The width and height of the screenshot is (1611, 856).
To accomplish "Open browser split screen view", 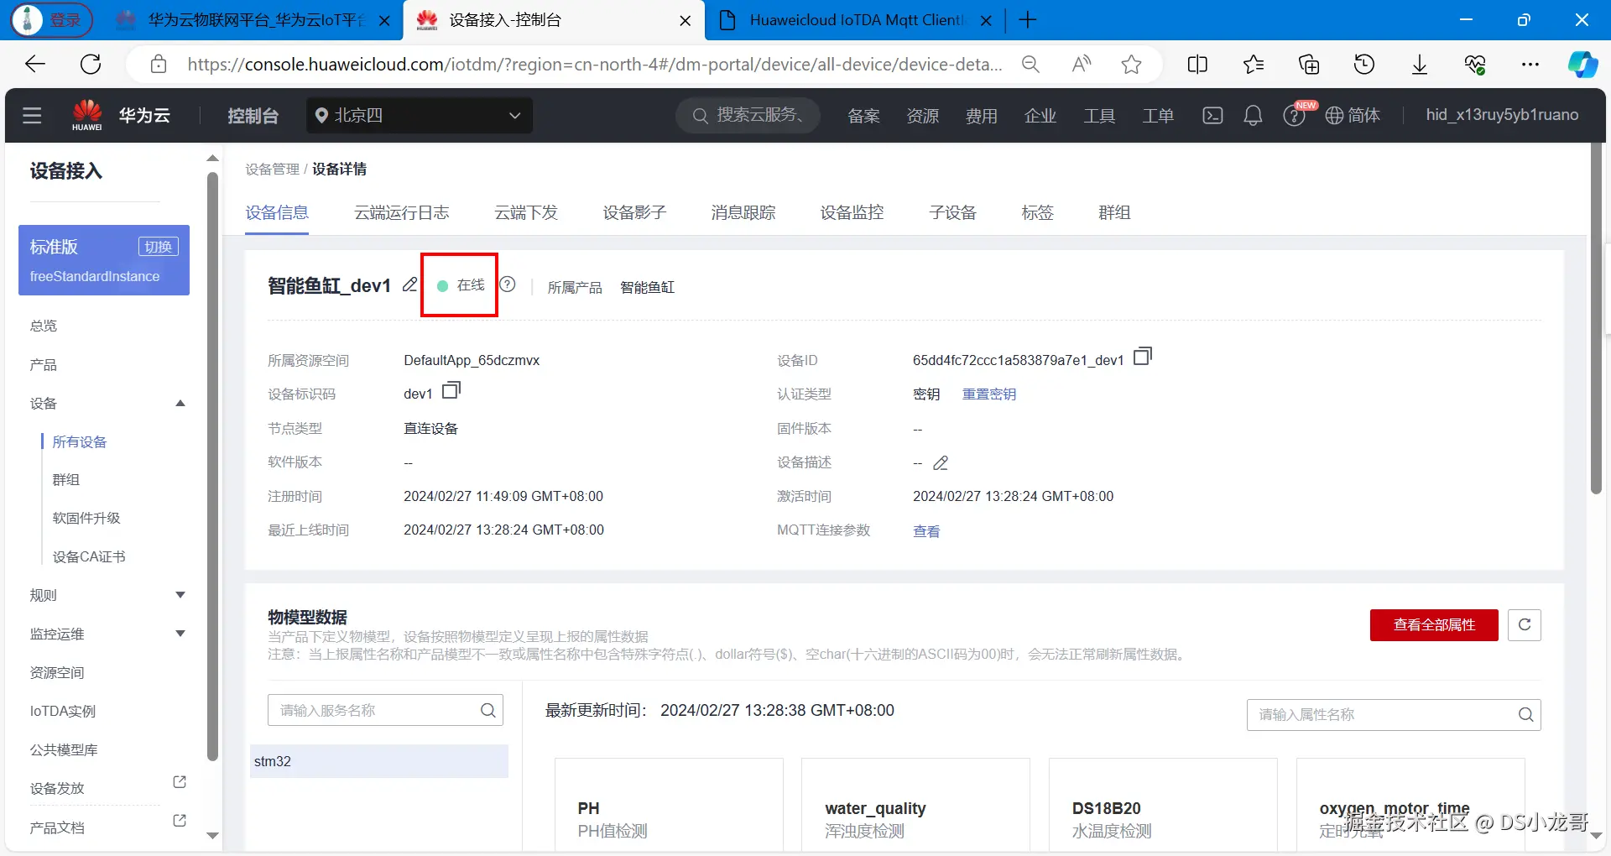I will coord(1197,65).
